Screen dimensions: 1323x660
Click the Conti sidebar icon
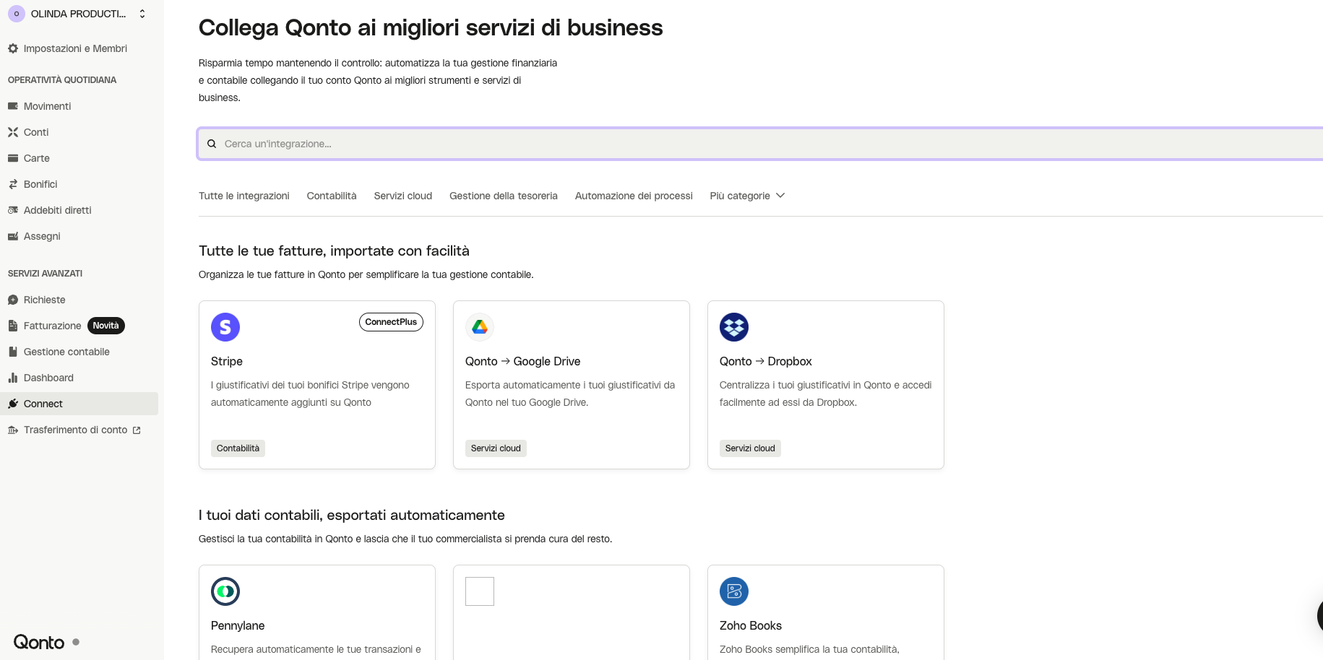(x=13, y=132)
